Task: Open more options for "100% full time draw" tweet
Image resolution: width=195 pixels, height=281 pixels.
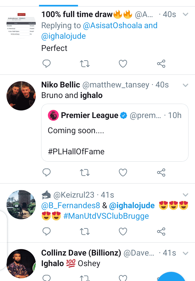Action: [186, 14]
